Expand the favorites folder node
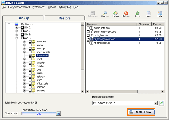 click(24, 63)
